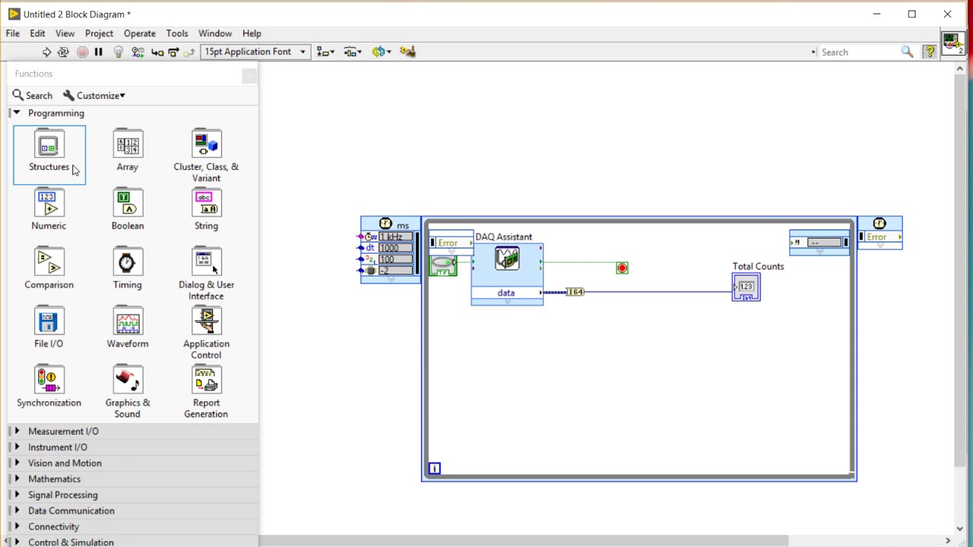Viewport: 973px width, 547px height.
Task: Close the Functions palette
Action: point(249,75)
